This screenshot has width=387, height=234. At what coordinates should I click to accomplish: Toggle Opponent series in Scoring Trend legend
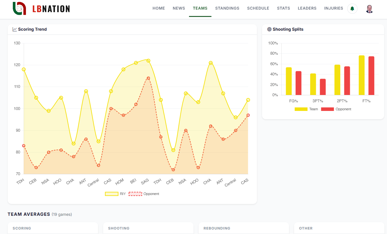(x=144, y=194)
